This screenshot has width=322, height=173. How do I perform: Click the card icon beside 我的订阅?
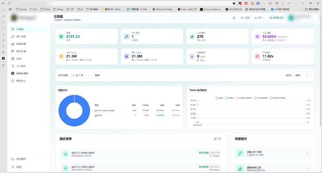[13, 51]
